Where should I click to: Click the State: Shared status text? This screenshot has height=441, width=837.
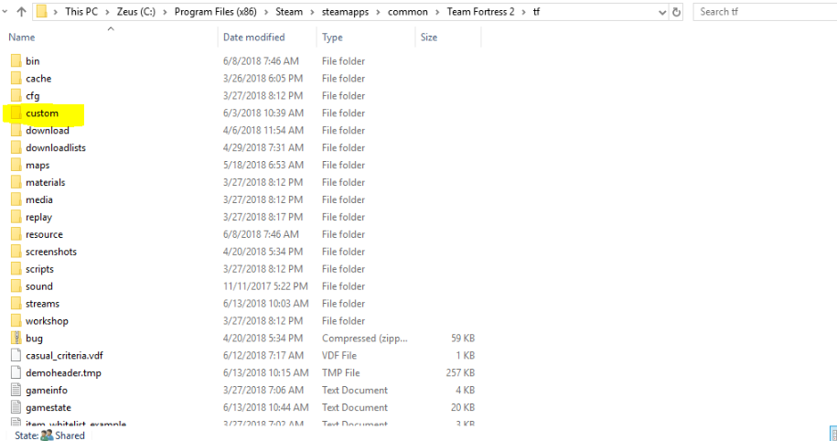point(49,436)
